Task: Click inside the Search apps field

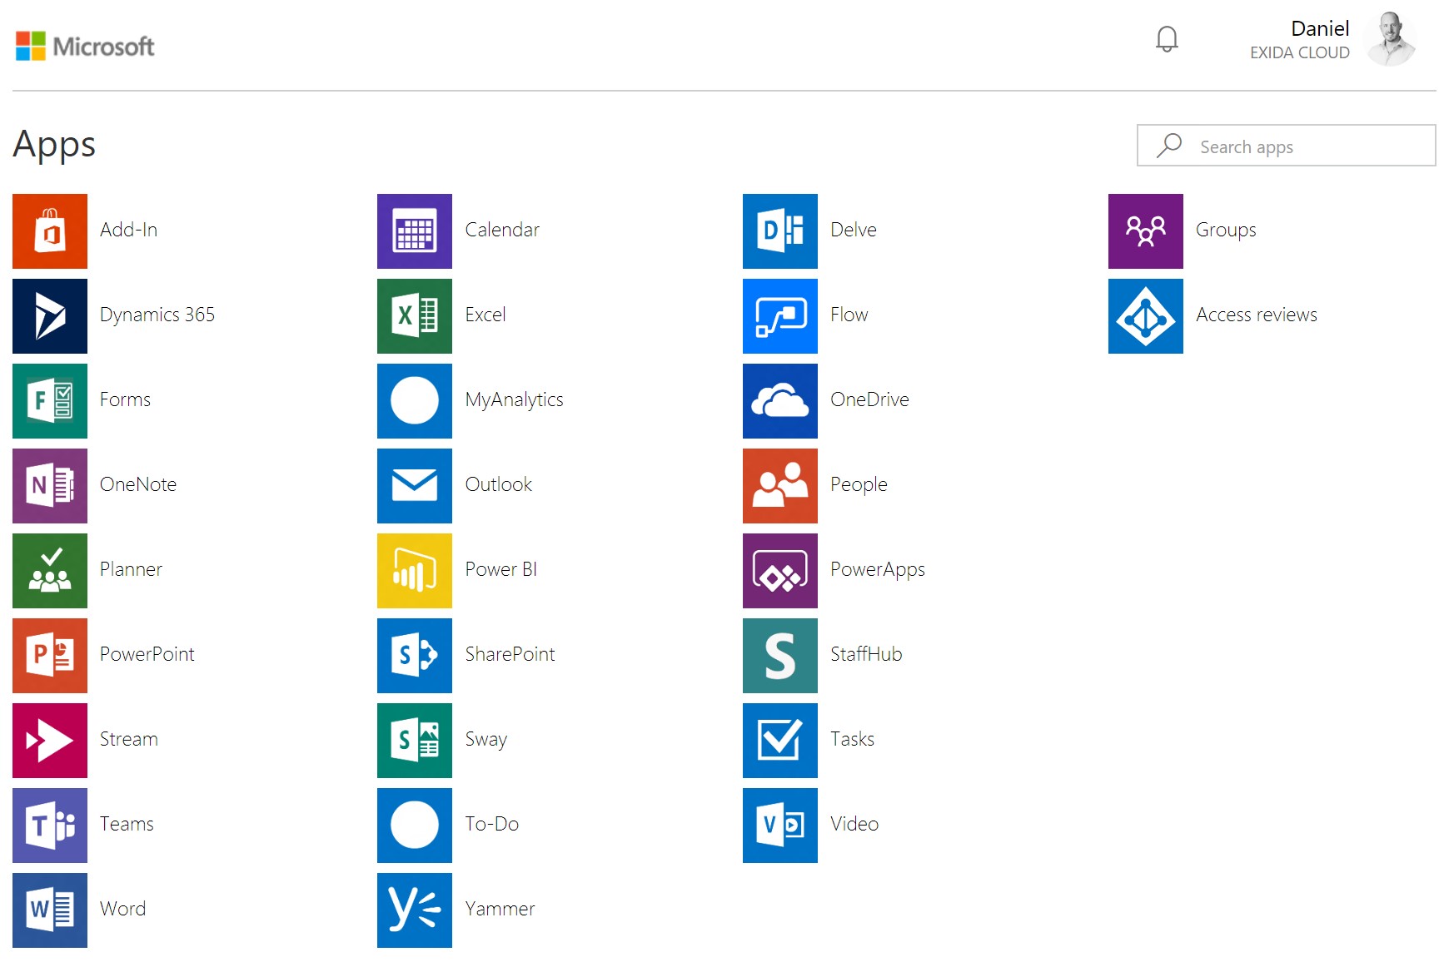Action: 1285,146
